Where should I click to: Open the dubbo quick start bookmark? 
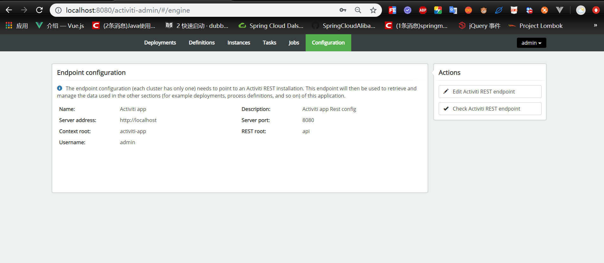[197, 26]
